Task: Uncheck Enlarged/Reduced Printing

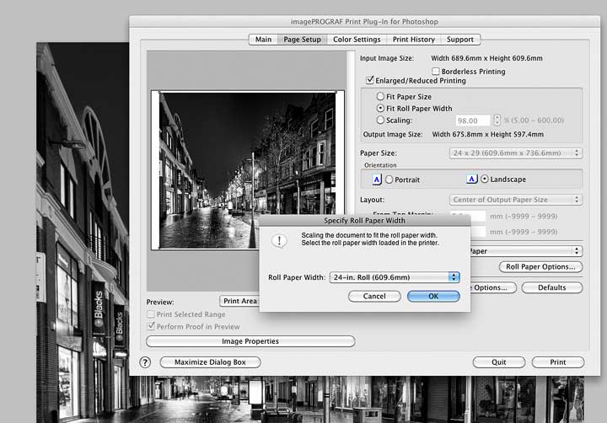Action: tap(370, 80)
